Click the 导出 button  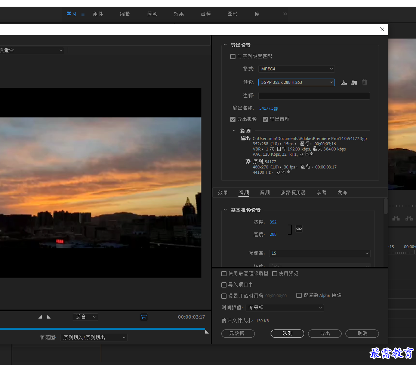coord(325,334)
